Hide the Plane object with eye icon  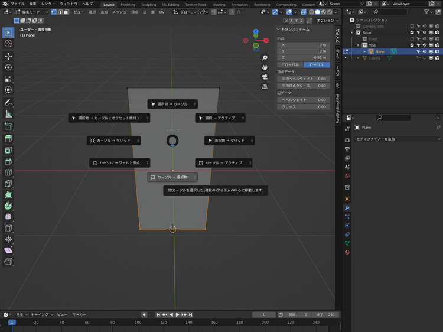tap(425, 51)
